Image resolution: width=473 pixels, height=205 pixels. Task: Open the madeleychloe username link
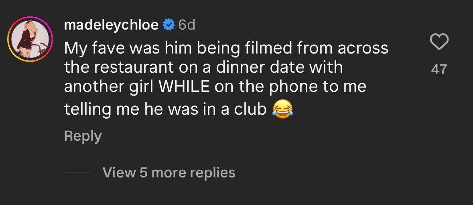tap(111, 25)
